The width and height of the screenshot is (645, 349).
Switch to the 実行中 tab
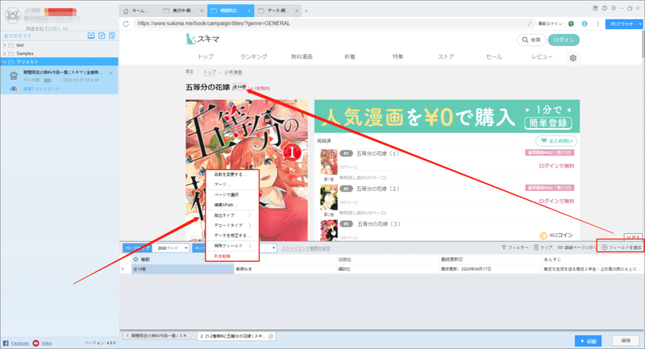(x=184, y=11)
